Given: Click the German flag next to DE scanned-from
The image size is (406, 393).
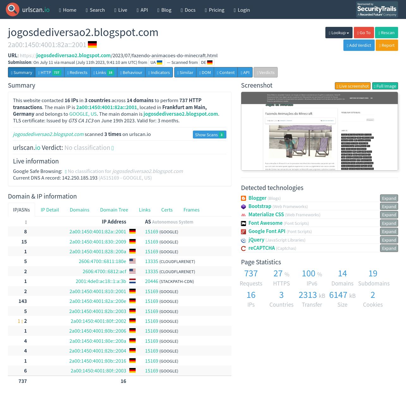Looking at the screenshot, I should pyautogui.click(x=210, y=62).
